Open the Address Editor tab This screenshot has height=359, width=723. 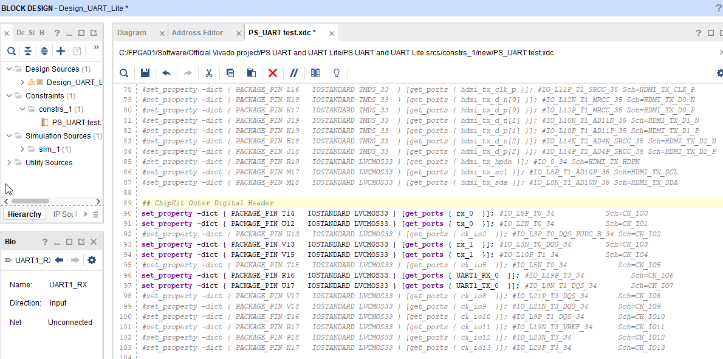pos(197,33)
